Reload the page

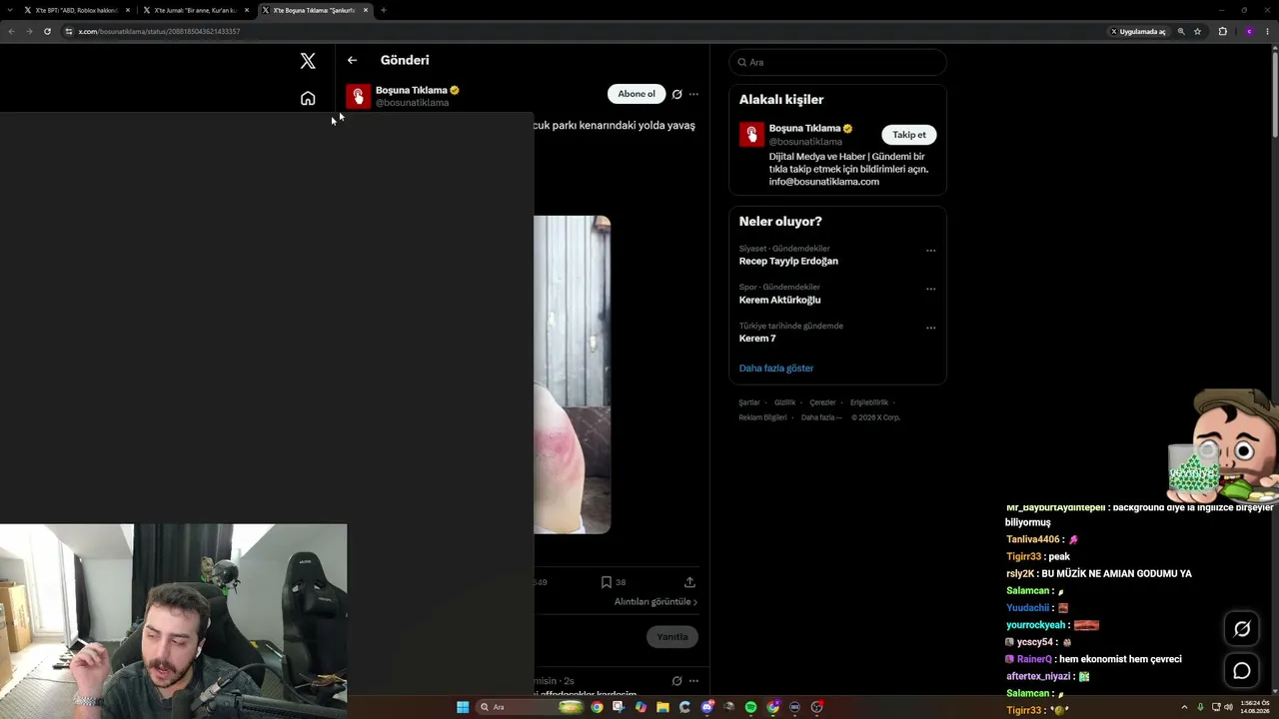point(47,31)
